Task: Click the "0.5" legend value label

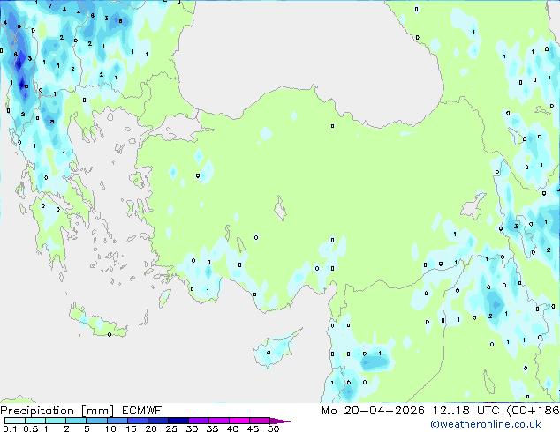Action: pyautogui.click(x=30, y=428)
